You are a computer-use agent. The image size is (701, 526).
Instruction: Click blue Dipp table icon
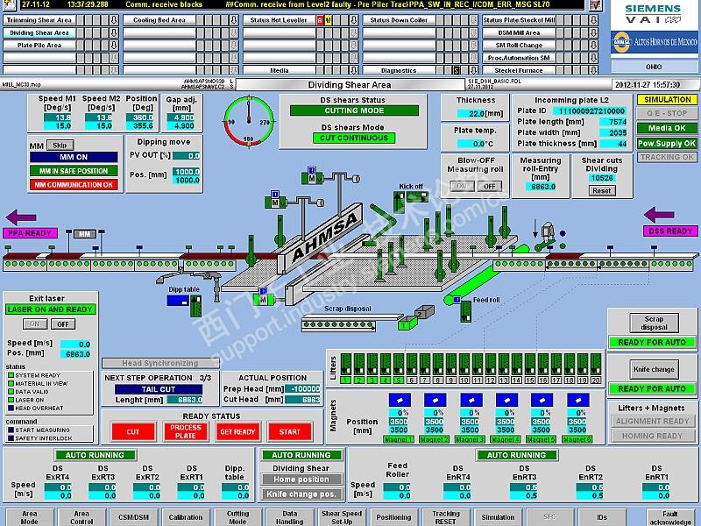click(178, 301)
